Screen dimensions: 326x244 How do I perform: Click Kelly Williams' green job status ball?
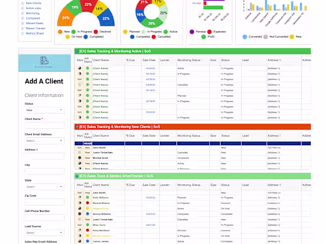[87, 198]
